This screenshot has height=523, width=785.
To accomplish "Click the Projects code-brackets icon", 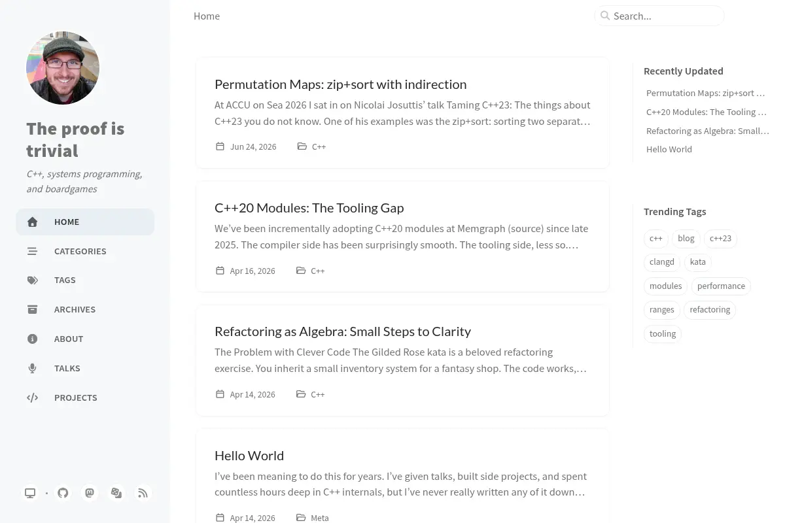I will 32,397.
